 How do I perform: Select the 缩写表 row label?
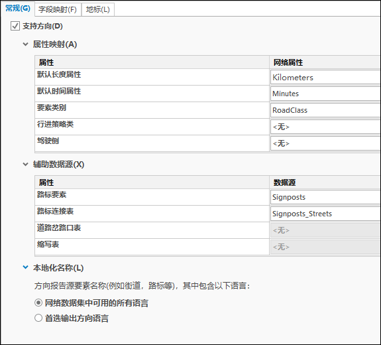(x=48, y=244)
